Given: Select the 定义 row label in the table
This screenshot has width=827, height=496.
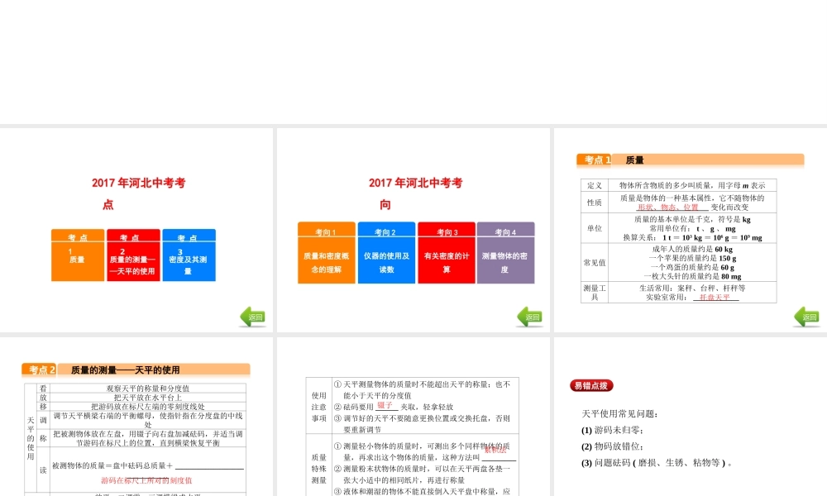Looking at the screenshot, I should click(x=595, y=185).
